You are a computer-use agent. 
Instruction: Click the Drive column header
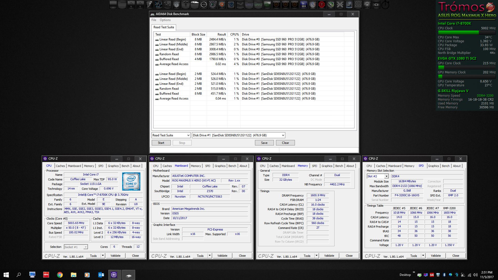click(x=292, y=34)
